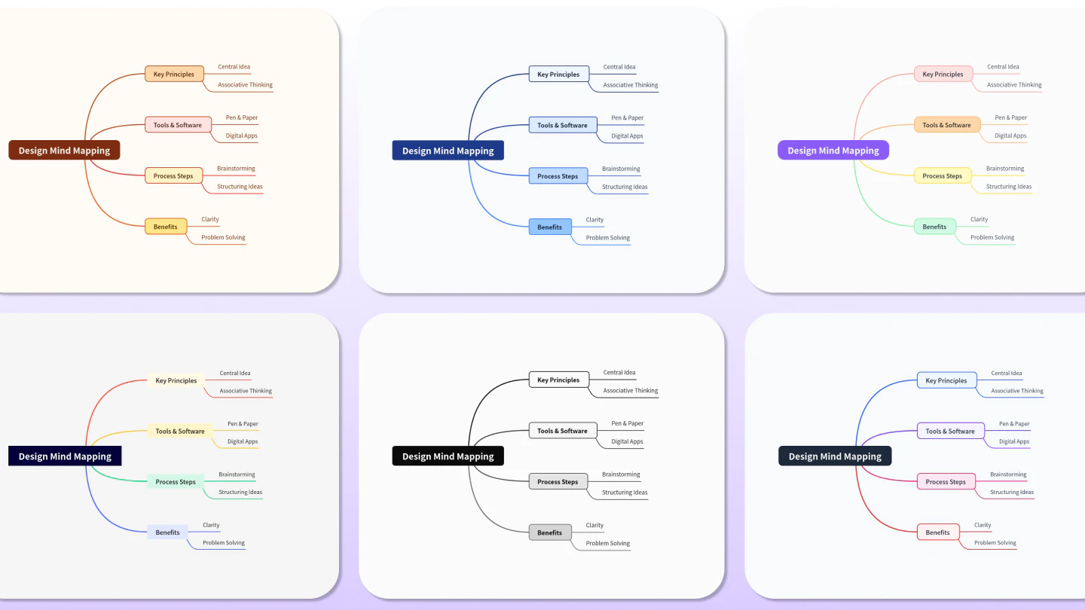1085x610 pixels.
Task: Click the Clarity branch in the bottom-right theme
Action: (x=982, y=525)
